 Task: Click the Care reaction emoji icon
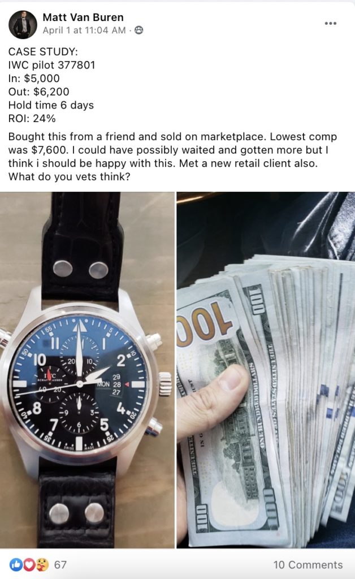pos(42,564)
